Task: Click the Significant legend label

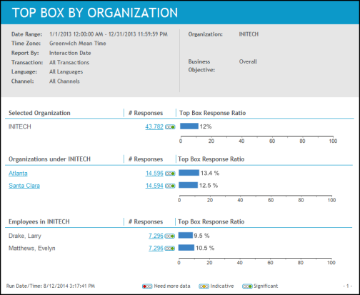Action: (x=266, y=286)
